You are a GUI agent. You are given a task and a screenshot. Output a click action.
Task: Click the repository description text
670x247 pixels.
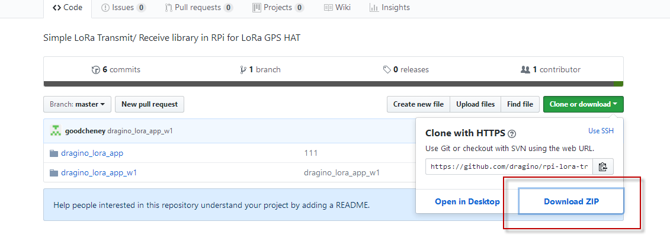172,38
